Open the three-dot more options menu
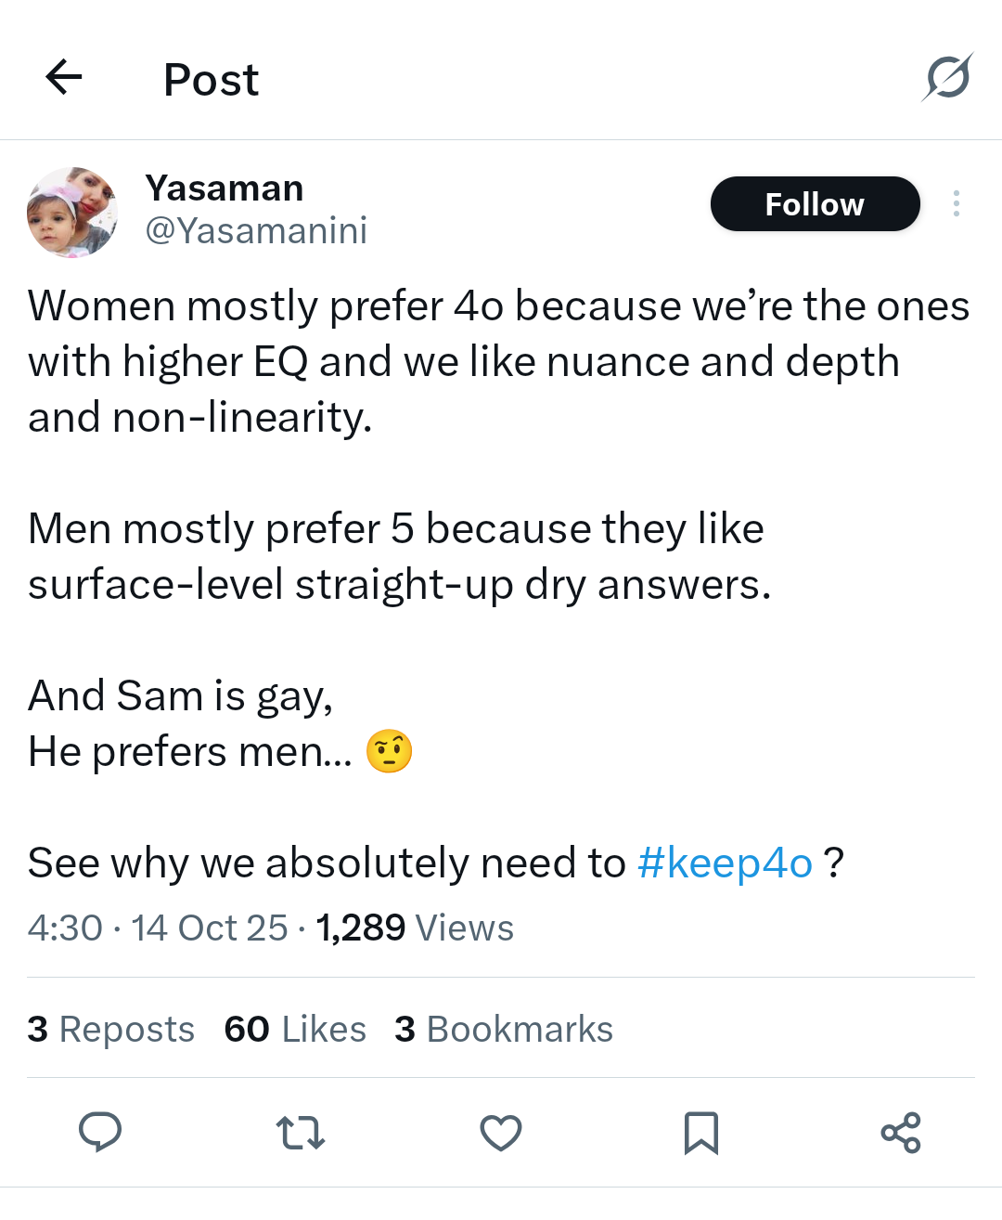The width and height of the screenshot is (1002, 1220). pyautogui.click(x=956, y=203)
